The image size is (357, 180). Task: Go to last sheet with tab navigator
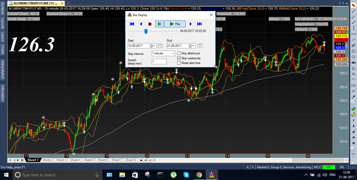[x=22, y=160]
